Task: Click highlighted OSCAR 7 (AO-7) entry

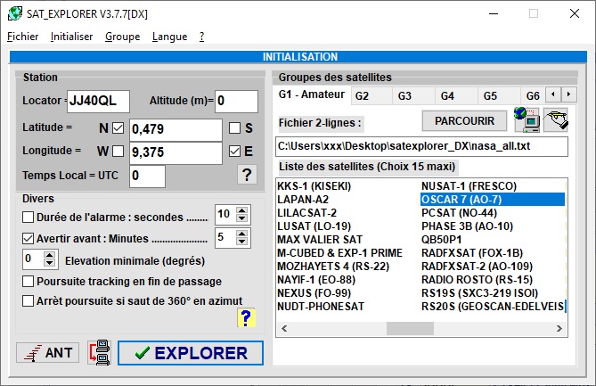Action: tap(493, 200)
